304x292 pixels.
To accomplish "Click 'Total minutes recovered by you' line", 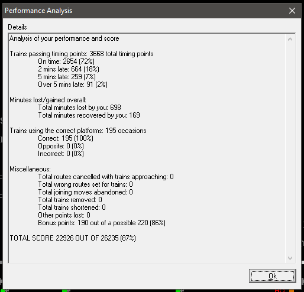I will 89,115.
